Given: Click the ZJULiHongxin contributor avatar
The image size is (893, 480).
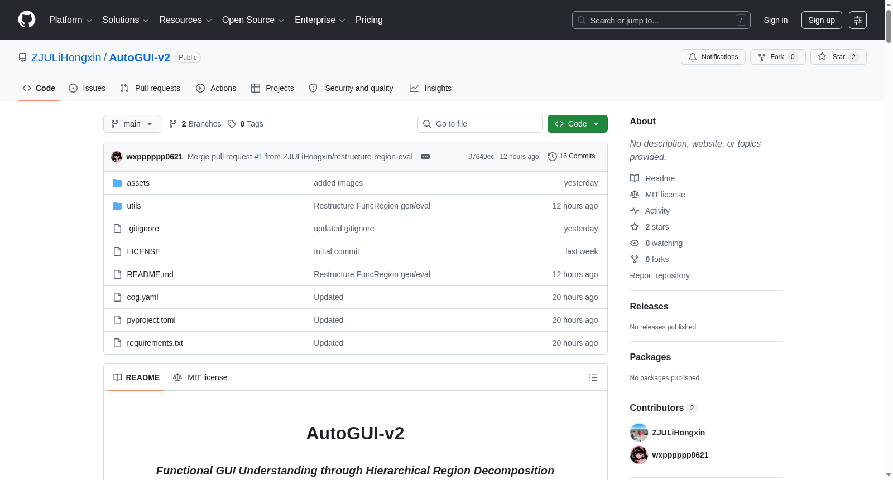Looking at the screenshot, I should 639,433.
